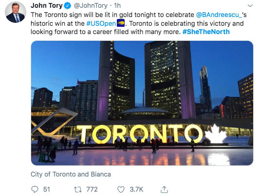The height and width of the screenshot is (196, 258).
Task: Click the 'City of Toronto and Bianca' caption
Action: pyautogui.click(x=71, y=174)
